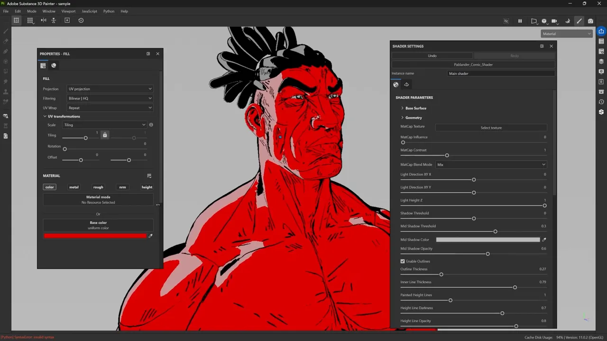607x341 pixels.
Task: Enable Outlines in Shader Settings
Action: pos(403,261)
